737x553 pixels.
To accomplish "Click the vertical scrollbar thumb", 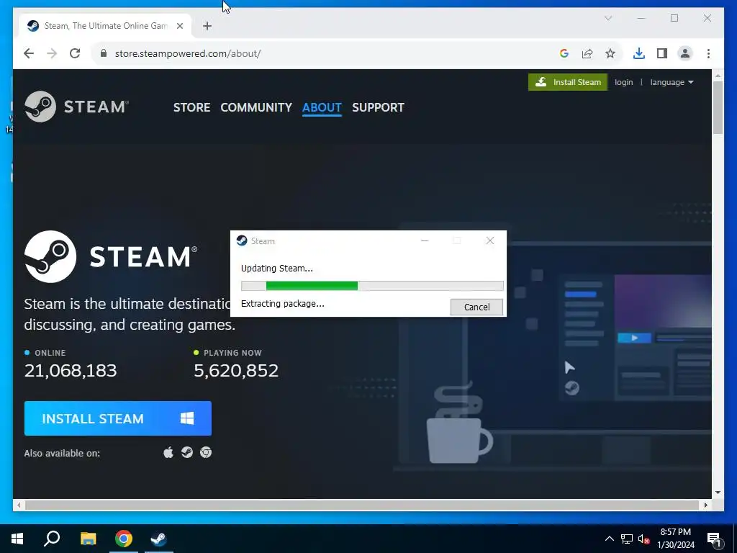I will (x=718, y=108).
